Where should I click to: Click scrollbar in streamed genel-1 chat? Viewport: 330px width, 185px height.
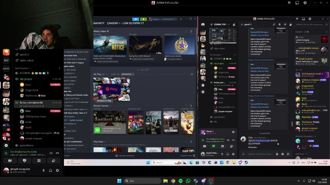(292, 124)
